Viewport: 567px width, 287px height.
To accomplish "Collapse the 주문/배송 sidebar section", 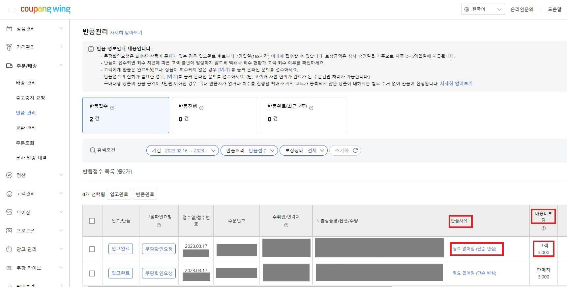I will tap(61, 65).
